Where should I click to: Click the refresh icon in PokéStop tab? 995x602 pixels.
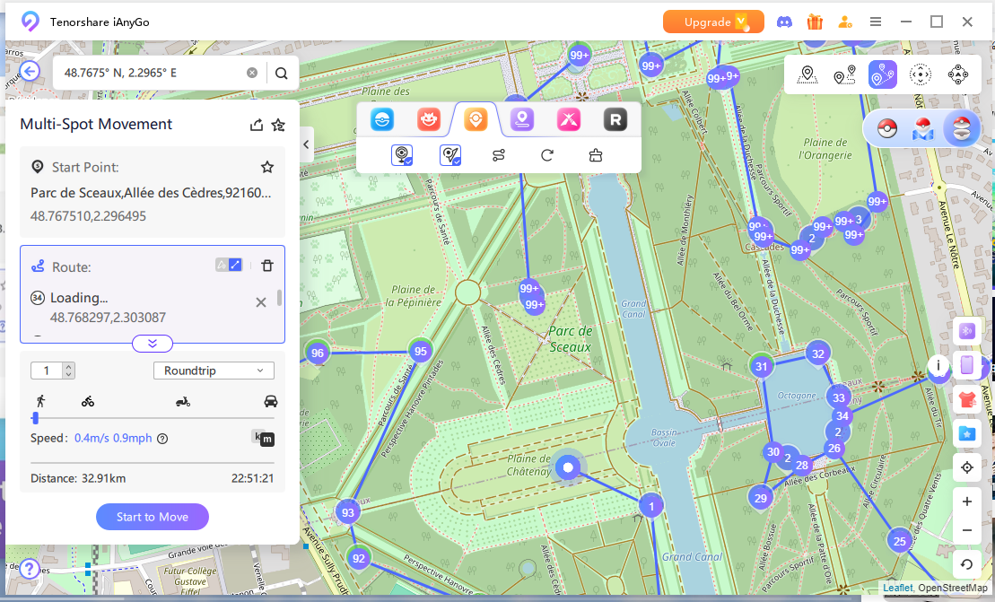click(547, 155)
